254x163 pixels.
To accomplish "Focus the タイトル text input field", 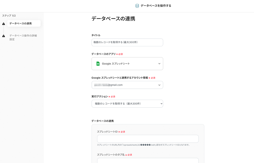I will coord(127,42).
